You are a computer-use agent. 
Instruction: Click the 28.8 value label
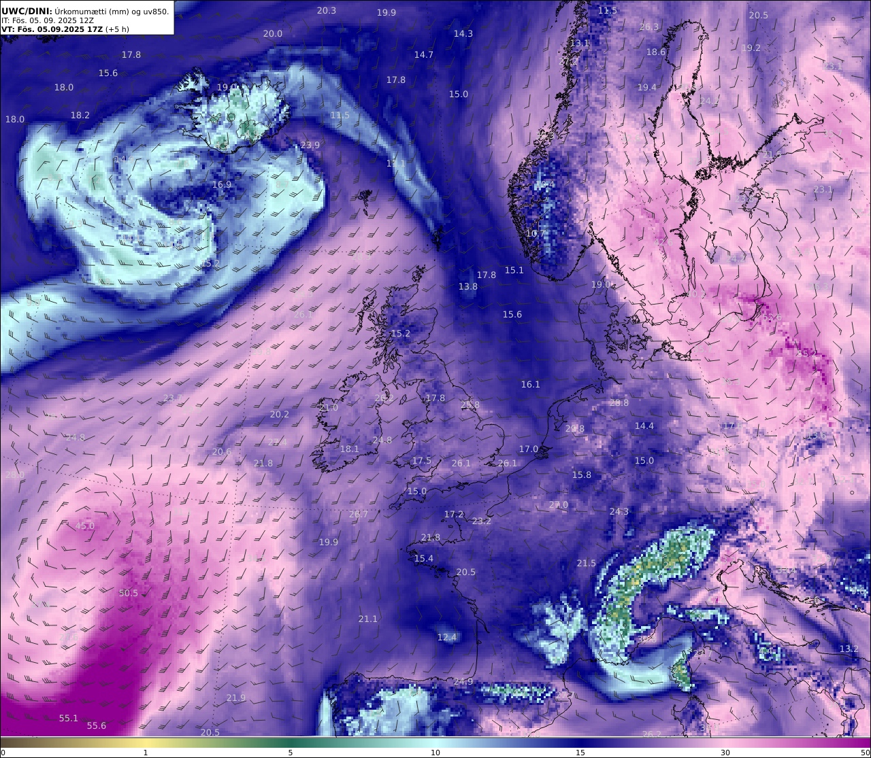click(619, 403)
